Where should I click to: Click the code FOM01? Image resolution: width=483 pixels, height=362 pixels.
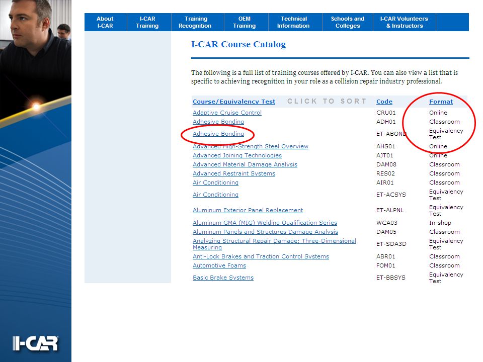coord(386,265)
